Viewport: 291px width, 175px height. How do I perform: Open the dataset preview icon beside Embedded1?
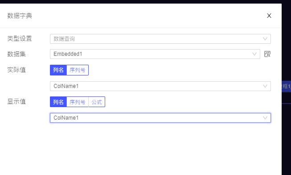click(267, 54)
